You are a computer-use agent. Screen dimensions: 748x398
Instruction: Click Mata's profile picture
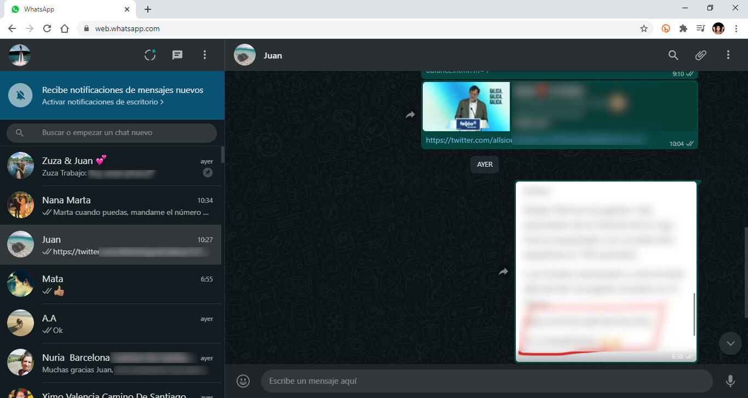(20, 284)
